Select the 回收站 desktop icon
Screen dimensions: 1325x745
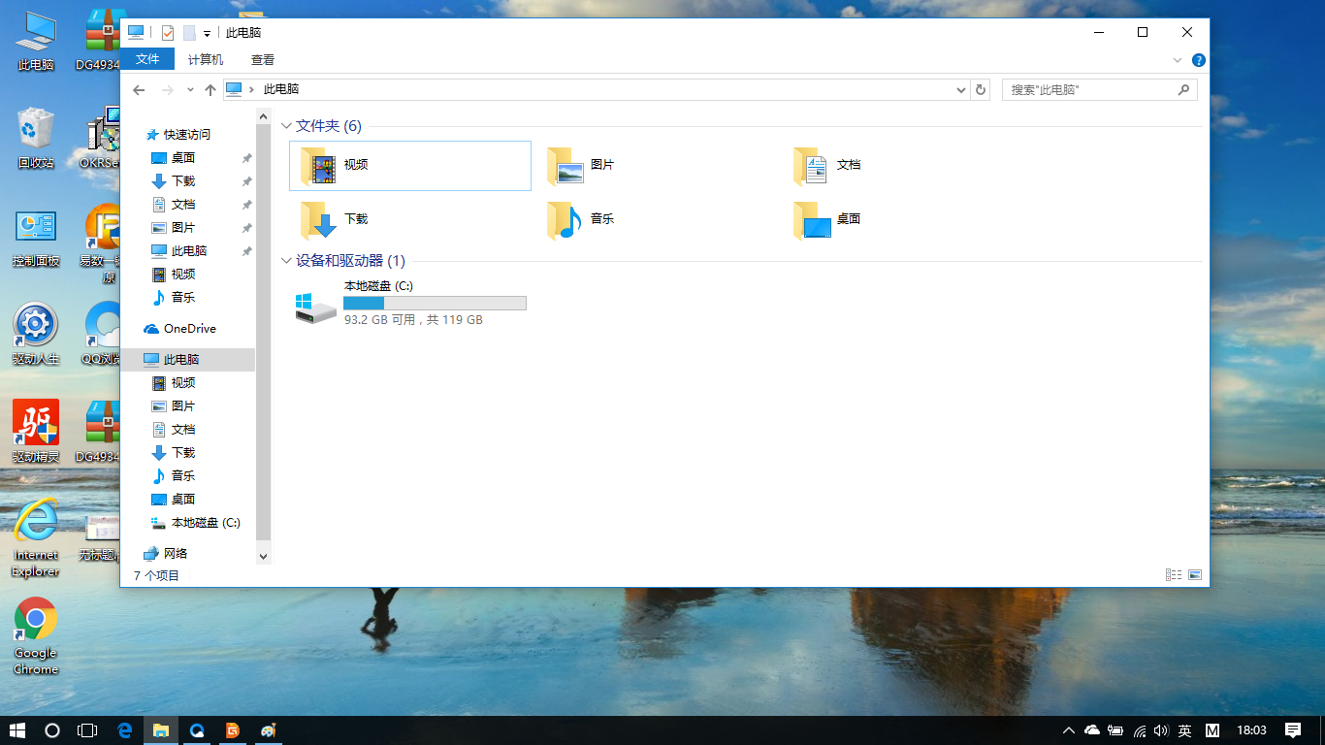tap(36, 137)
